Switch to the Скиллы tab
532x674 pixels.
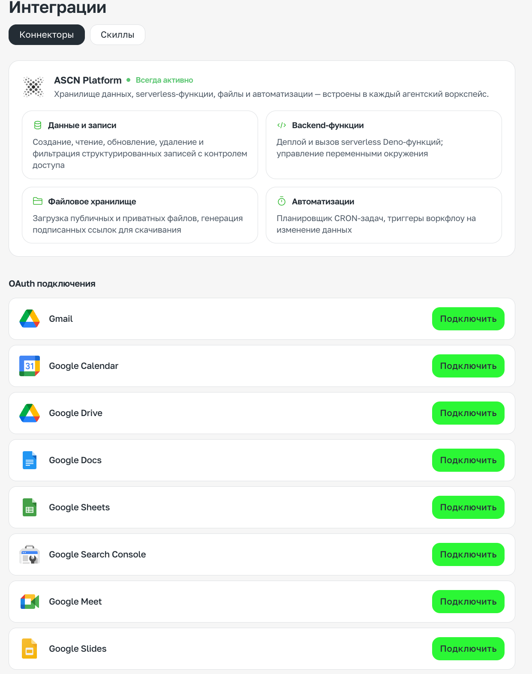pos(117,35)
